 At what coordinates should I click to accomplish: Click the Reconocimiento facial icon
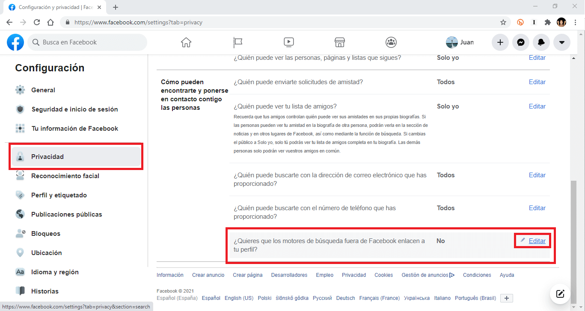pyautogui.click(x=20, y=176)
